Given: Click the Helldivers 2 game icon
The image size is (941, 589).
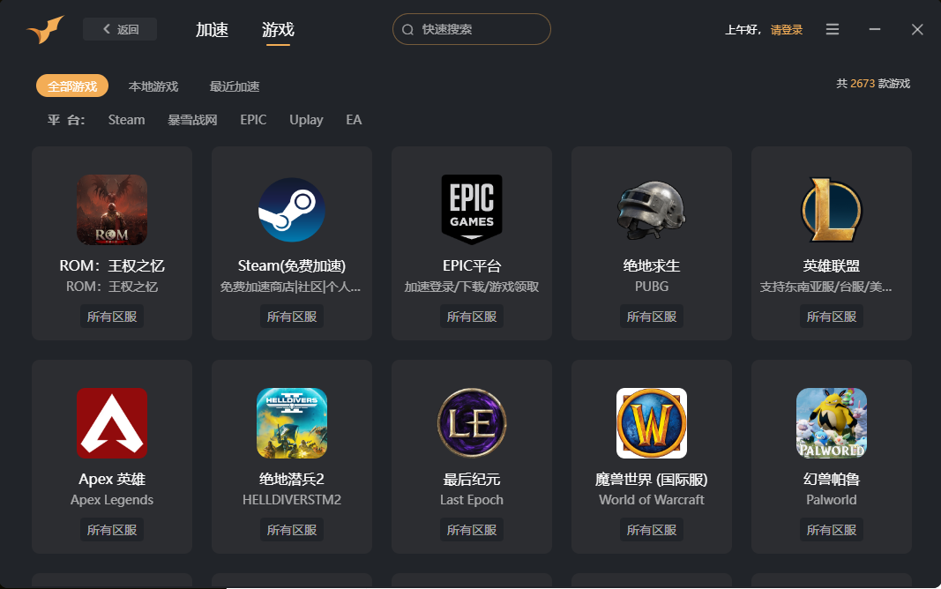Looking at the screenshot, I should click(x=292, y=423).
